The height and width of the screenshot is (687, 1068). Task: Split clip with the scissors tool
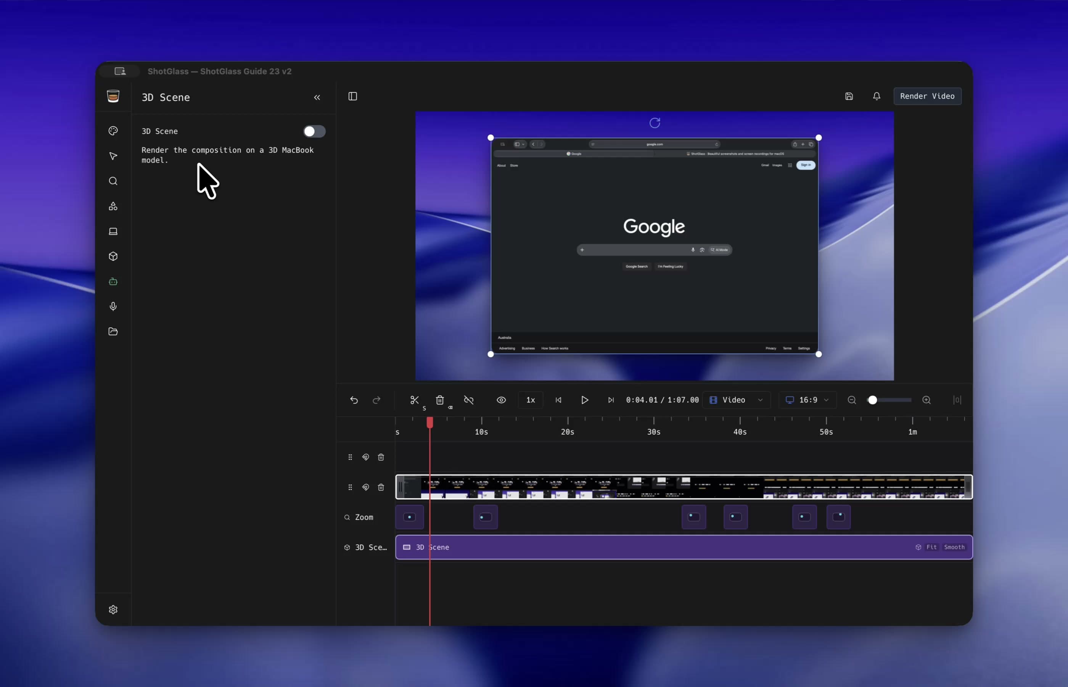tap(415, 400)
